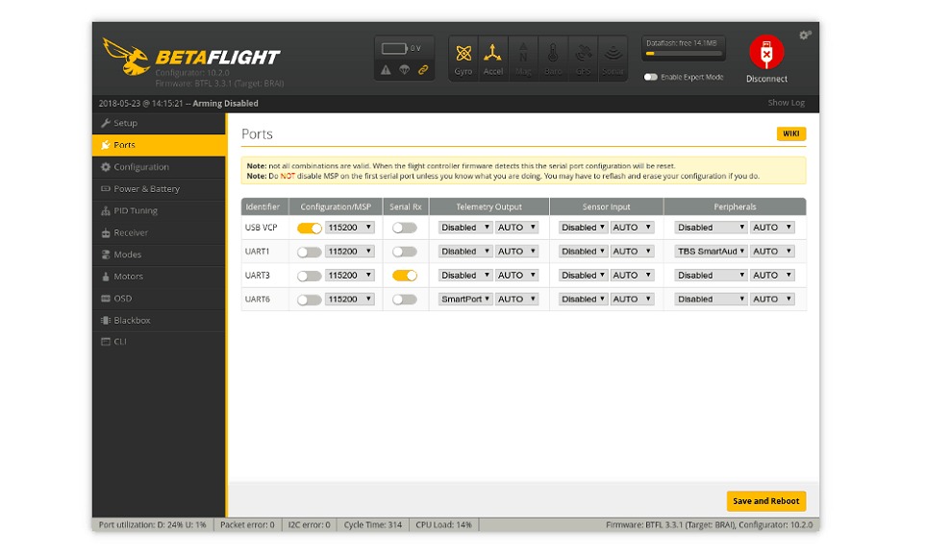Click the Configuration/MSP column header
The width and height of the screenshot is (926, 555).
336,207
